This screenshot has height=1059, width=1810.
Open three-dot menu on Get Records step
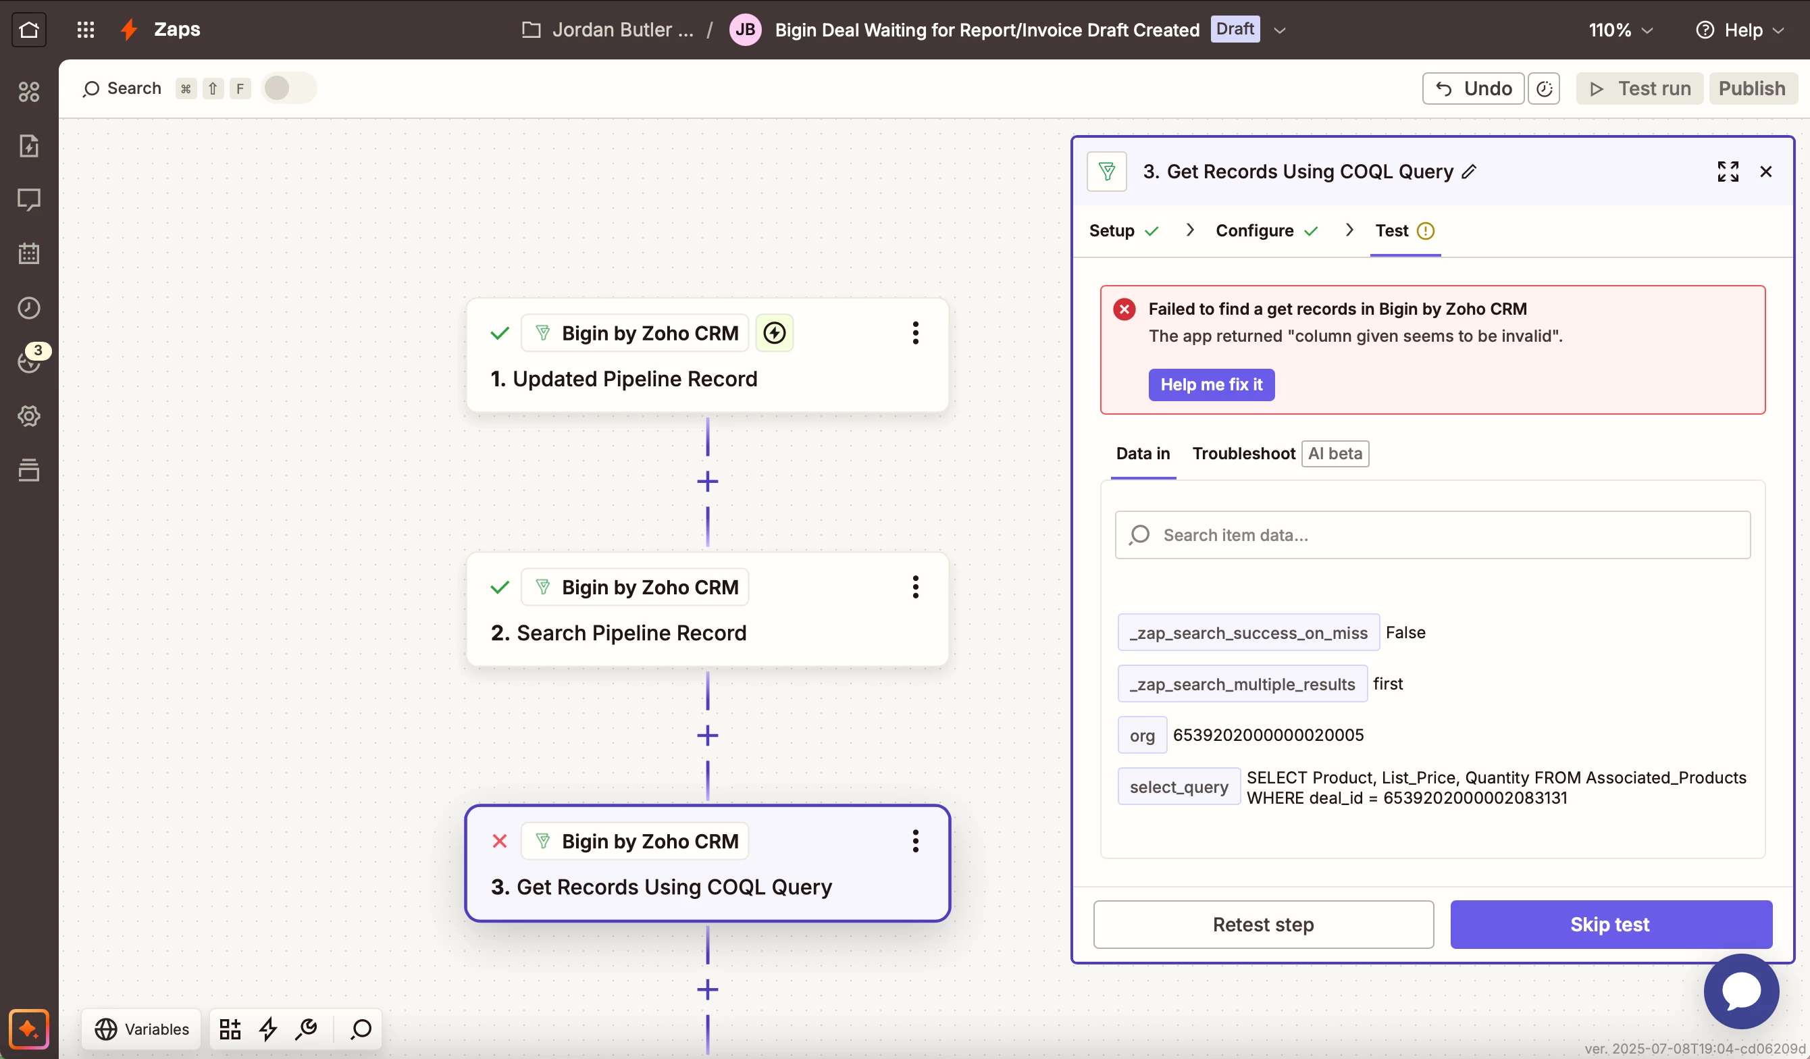tap(915, 841)
